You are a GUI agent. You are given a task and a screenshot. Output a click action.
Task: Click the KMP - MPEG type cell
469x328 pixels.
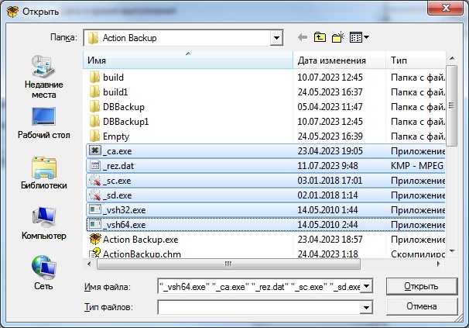[417, 165]
